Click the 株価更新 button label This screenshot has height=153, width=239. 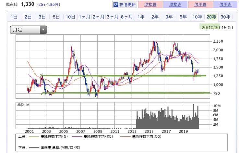(127, 5)
